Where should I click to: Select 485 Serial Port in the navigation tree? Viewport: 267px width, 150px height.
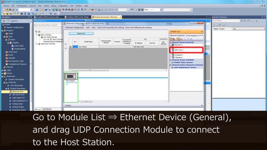18,95
